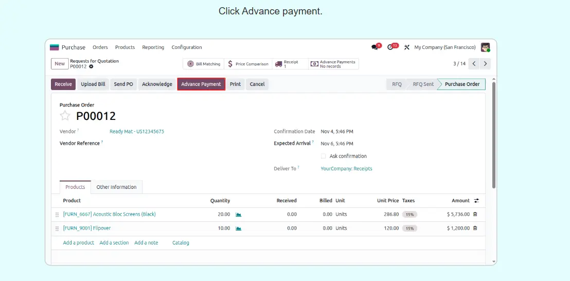Switch to the Other Information tab
Screen dimensions: 570x281
(116, 187)
